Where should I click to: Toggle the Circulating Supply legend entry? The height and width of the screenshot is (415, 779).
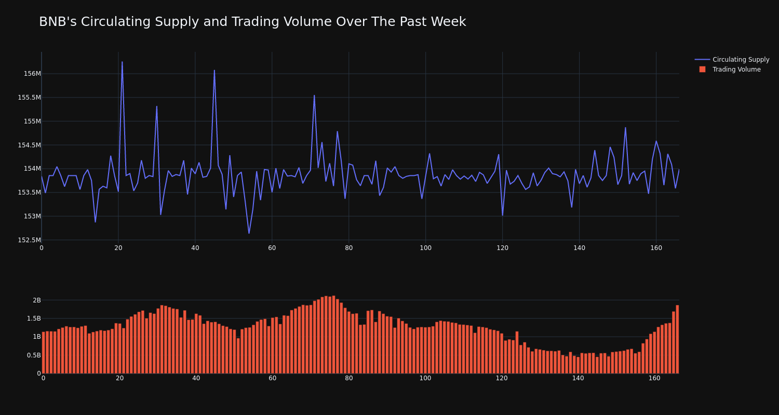coord(732,60)
